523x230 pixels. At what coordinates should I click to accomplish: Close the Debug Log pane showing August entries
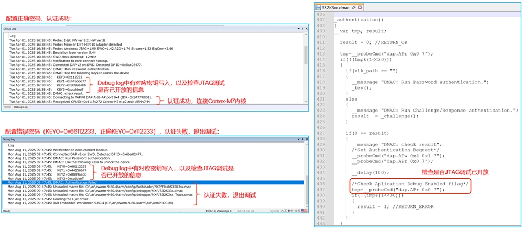306,140
